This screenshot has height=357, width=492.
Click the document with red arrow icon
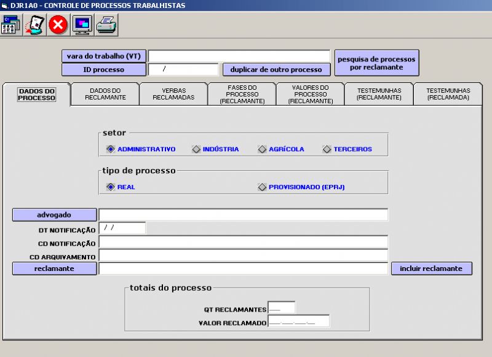click(34, 25)
